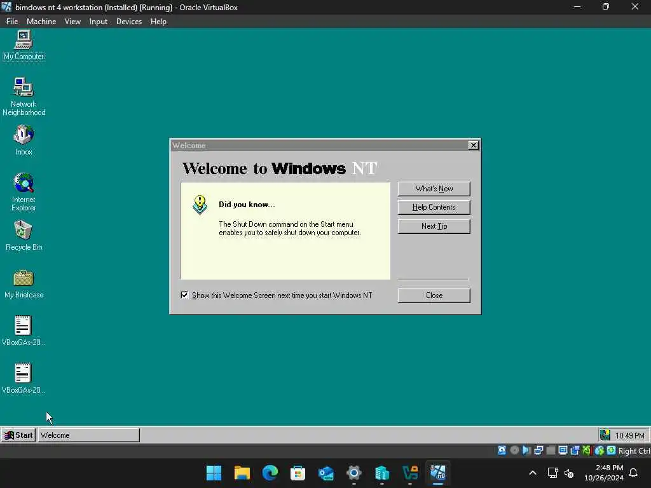Launch Microsoft Edge from the host taskbar
651x488 pixels.
270,473
